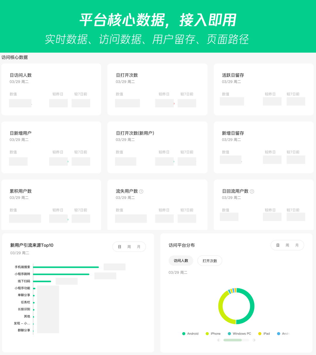Click the green Android segment of the donut chart
The width and height of the screenshot is (316, 355).
[252, 306]
